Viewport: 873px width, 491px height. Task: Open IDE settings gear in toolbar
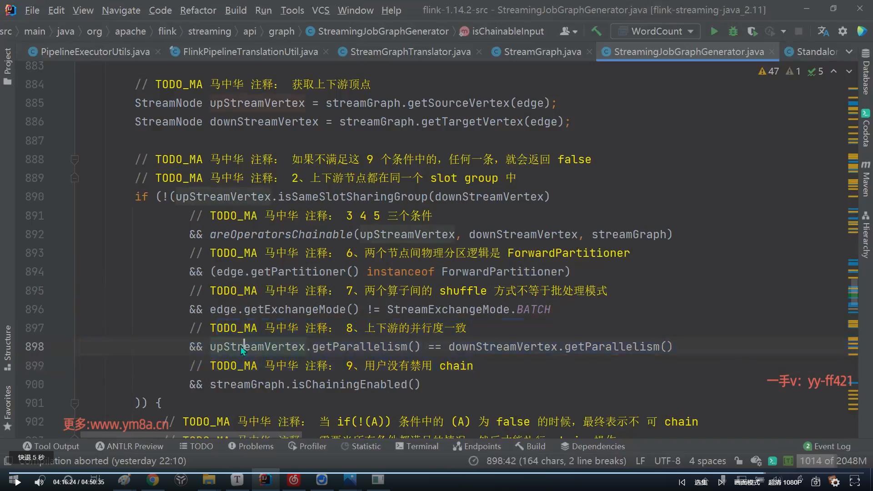(x=843, y=31)
